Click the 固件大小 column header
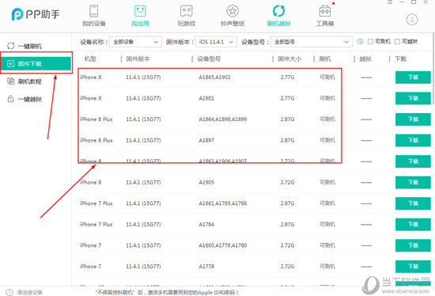The height and width of the screenshot is (296, 435). (289, 59)
